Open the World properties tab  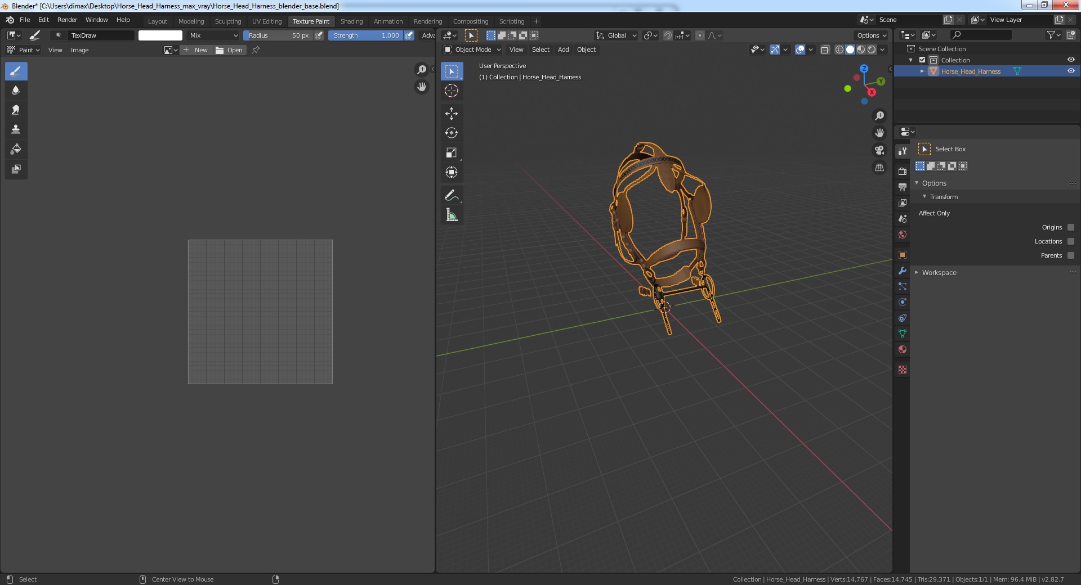[x=903, y=235]
